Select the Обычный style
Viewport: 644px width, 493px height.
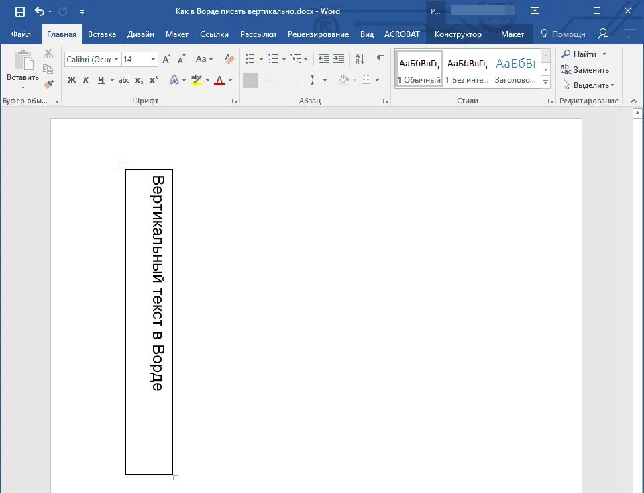coord(419,69)
